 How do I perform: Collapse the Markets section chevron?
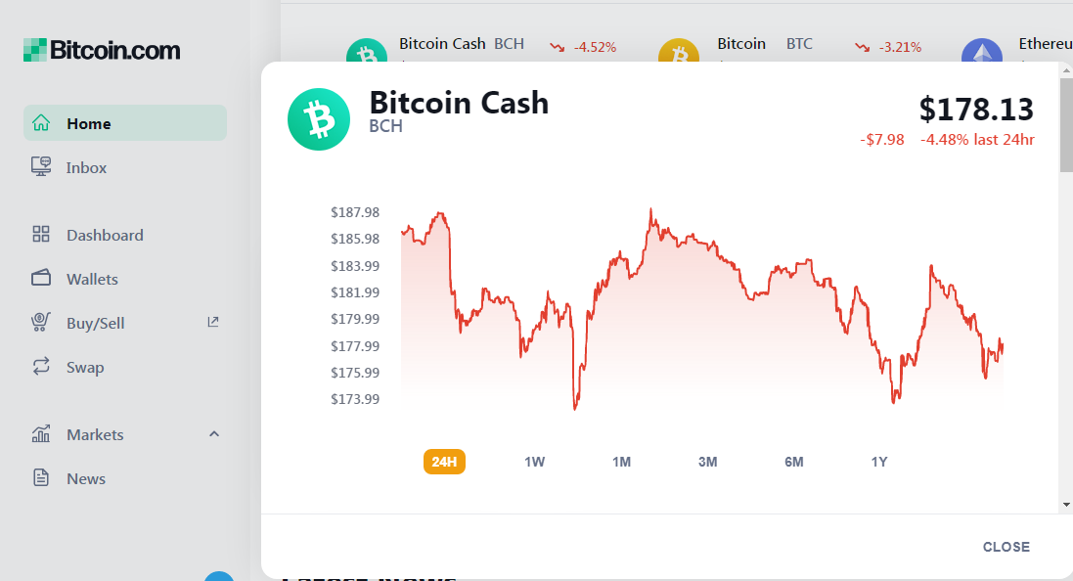point(214,434)
